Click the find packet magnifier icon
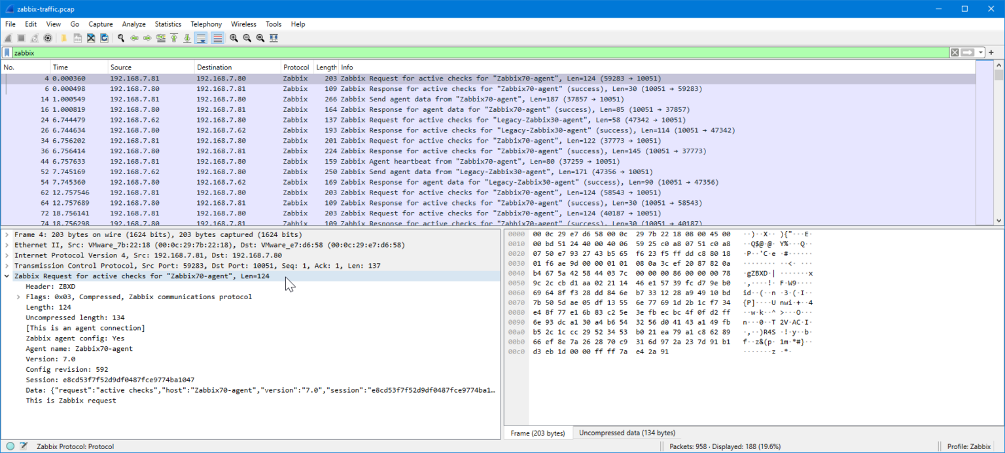The height and width of the screenshot is (453, 1005). [x=121, y=38]
